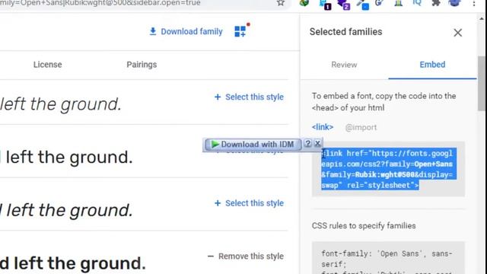Click the extension icon with badge 2

[343, 4]
